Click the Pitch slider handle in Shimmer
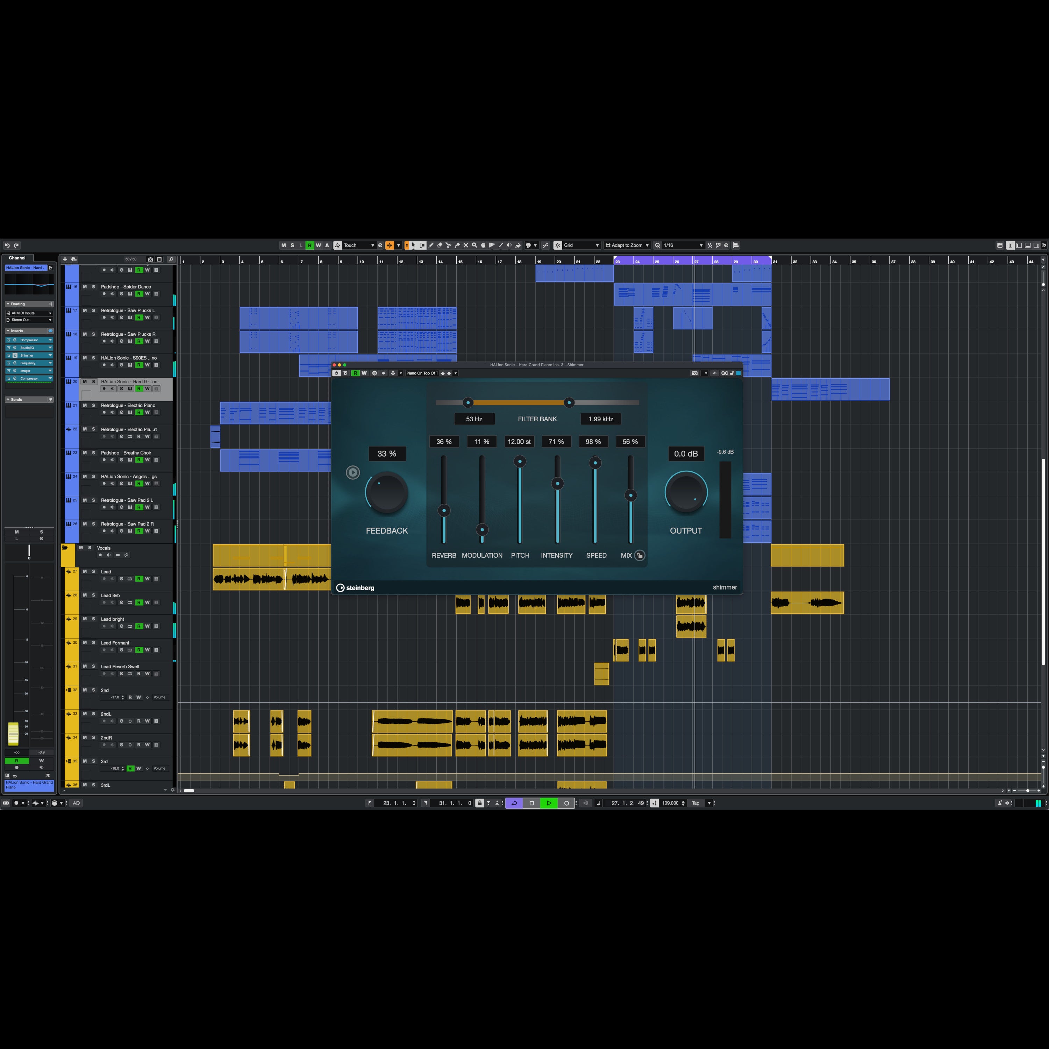1049x1049 pixels. click(x=520, y=462)
